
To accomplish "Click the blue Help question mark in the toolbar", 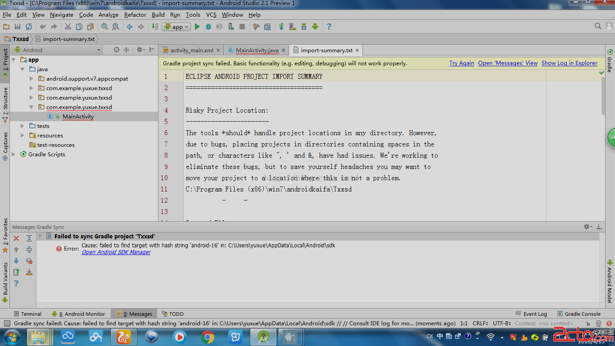I will 329,27.
